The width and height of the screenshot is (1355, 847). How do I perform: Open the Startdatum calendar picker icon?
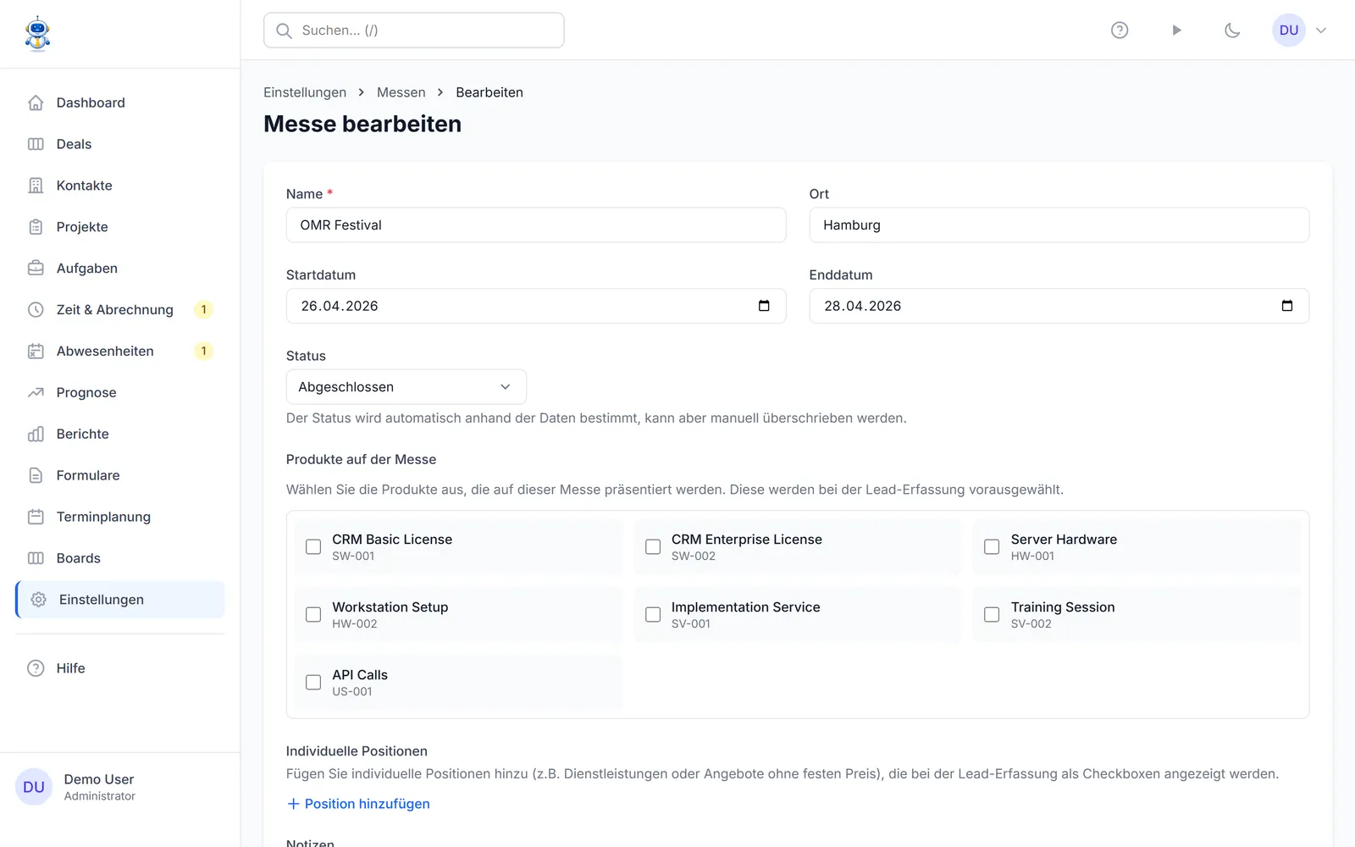coord(764,306)
